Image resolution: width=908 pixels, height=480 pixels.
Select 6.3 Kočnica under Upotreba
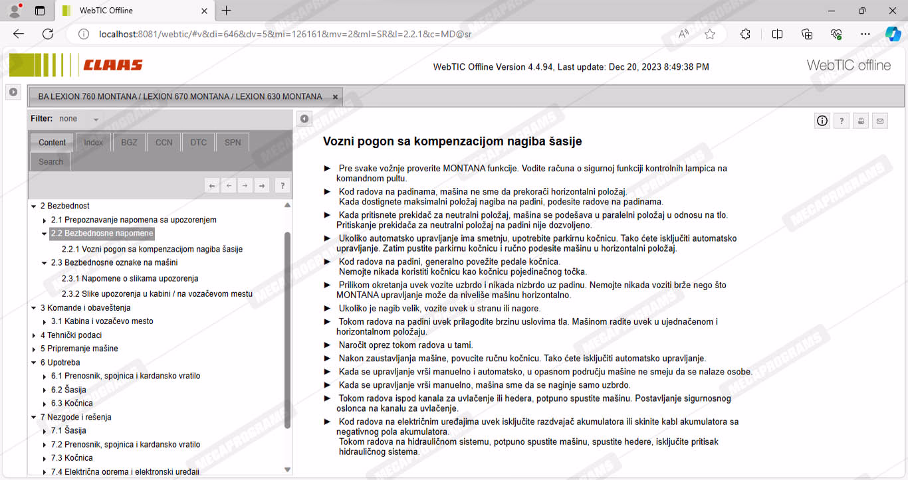coord(72,403)
